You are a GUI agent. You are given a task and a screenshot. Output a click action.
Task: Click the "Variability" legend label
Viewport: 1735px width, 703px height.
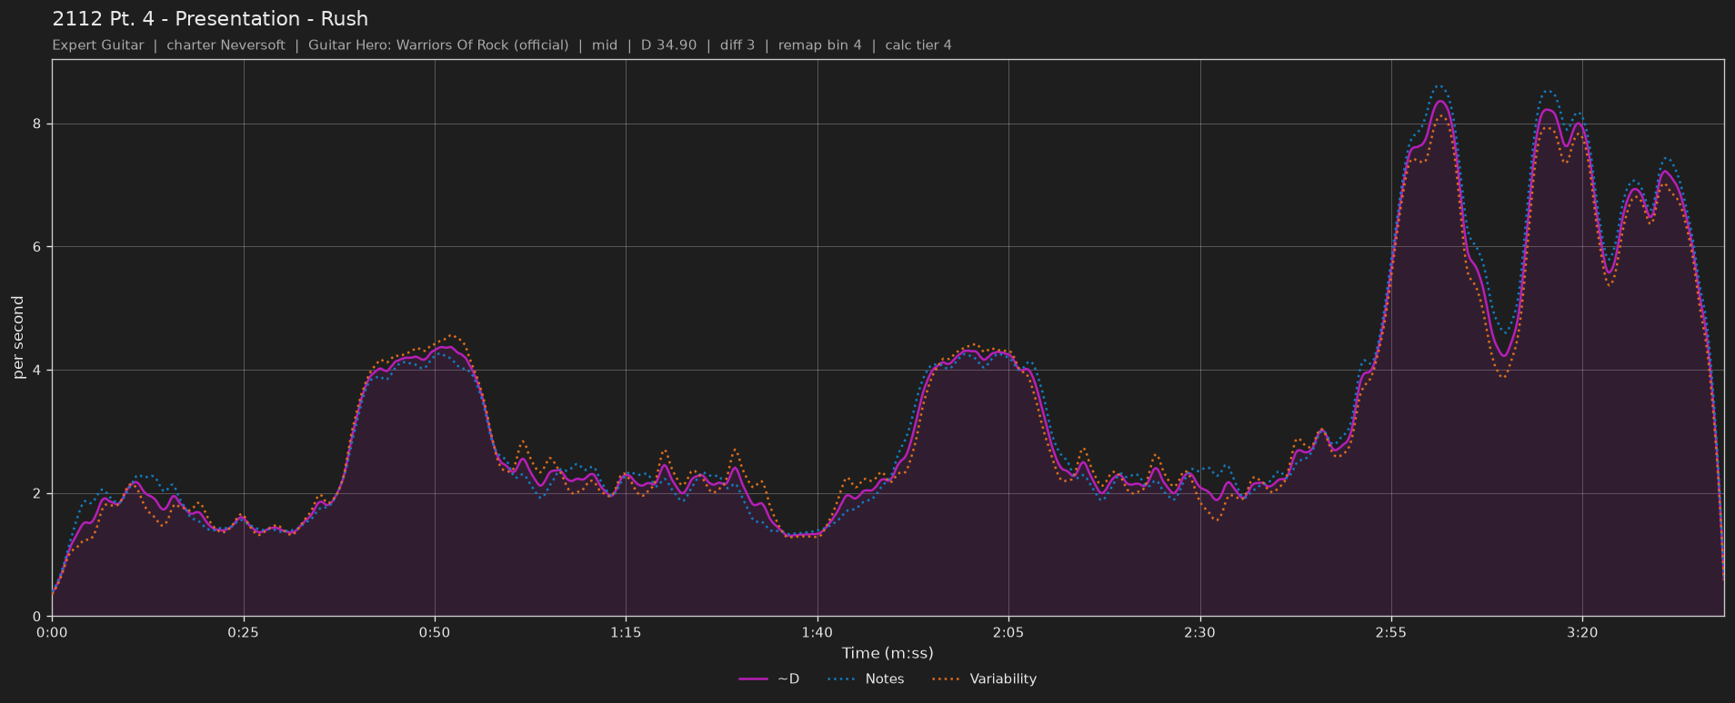(x=1003, y=679)
